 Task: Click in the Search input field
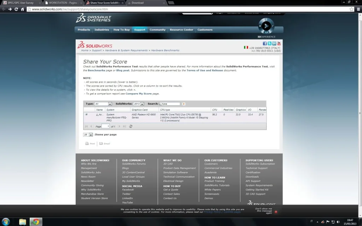pyautogui.click(x=169, y=104)
